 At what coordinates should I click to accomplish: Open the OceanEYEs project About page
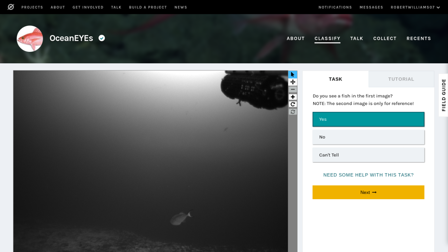pyautogui.click(x=296, y=38)
